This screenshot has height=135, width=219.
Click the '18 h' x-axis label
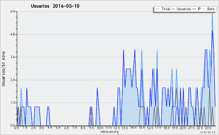tap(166, 128)
